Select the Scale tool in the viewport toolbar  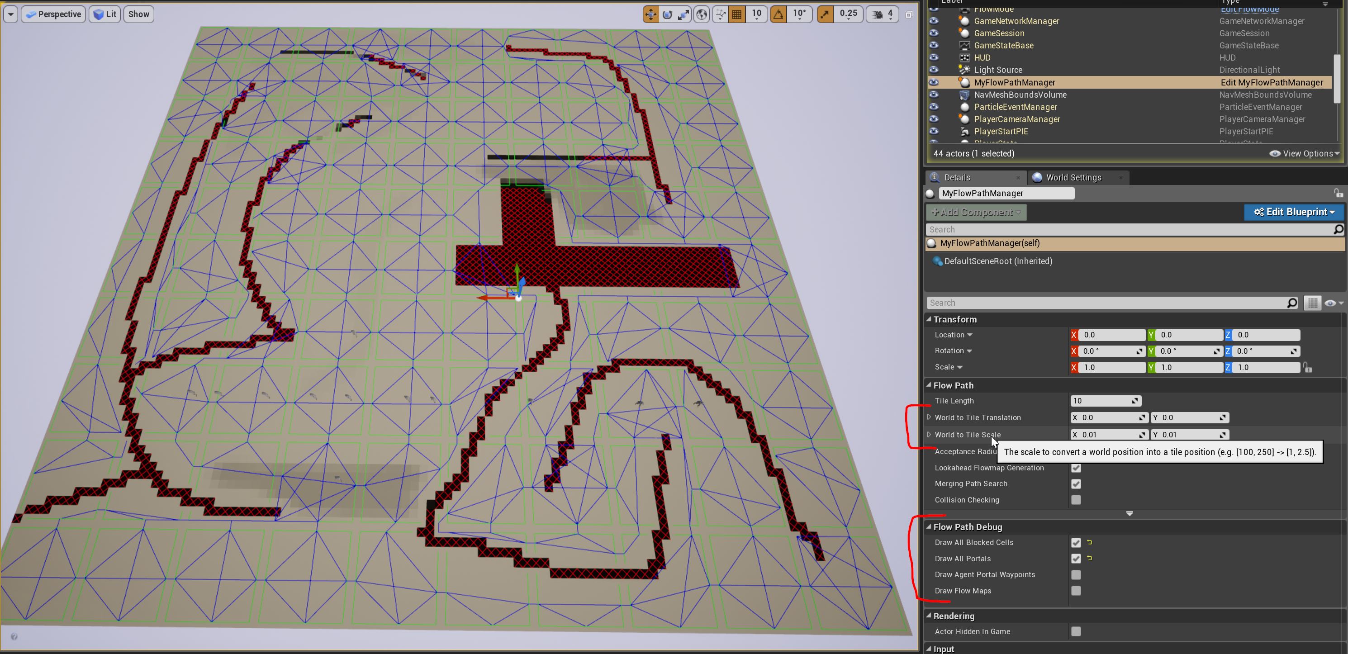pyautogui.click(x=683, y=14)
